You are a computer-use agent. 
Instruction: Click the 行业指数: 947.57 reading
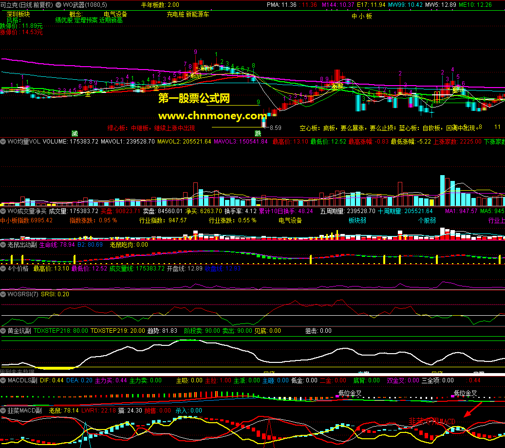tap(163, 221)
